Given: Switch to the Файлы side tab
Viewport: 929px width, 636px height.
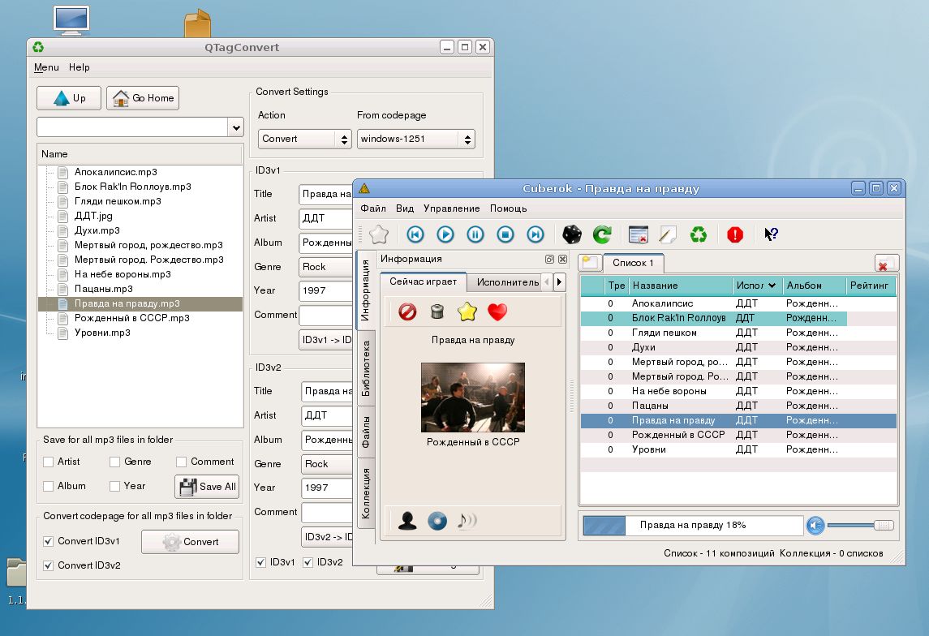Looking at the screenshot, I should click(366, 432).
